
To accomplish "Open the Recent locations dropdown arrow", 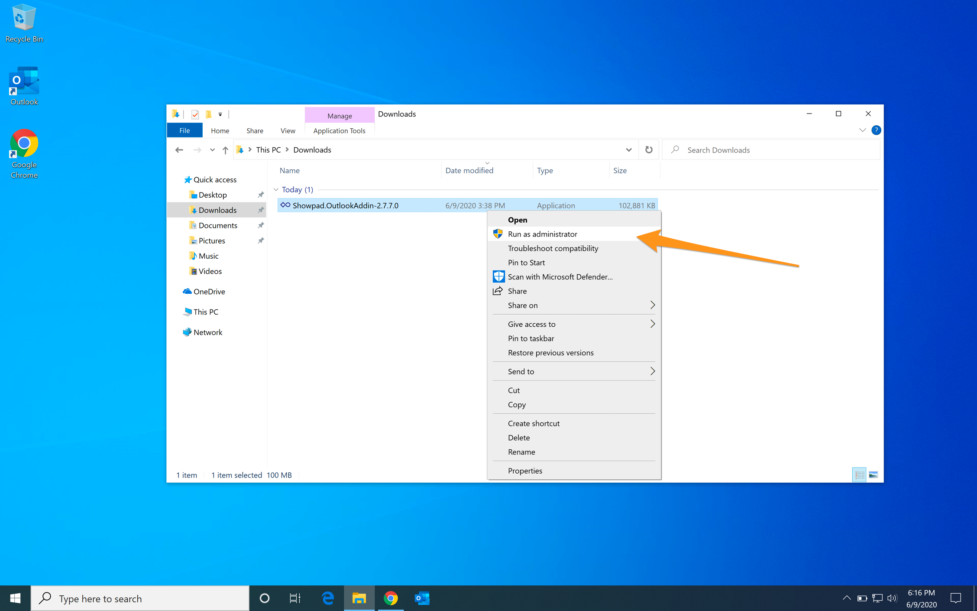I will 212,150.
